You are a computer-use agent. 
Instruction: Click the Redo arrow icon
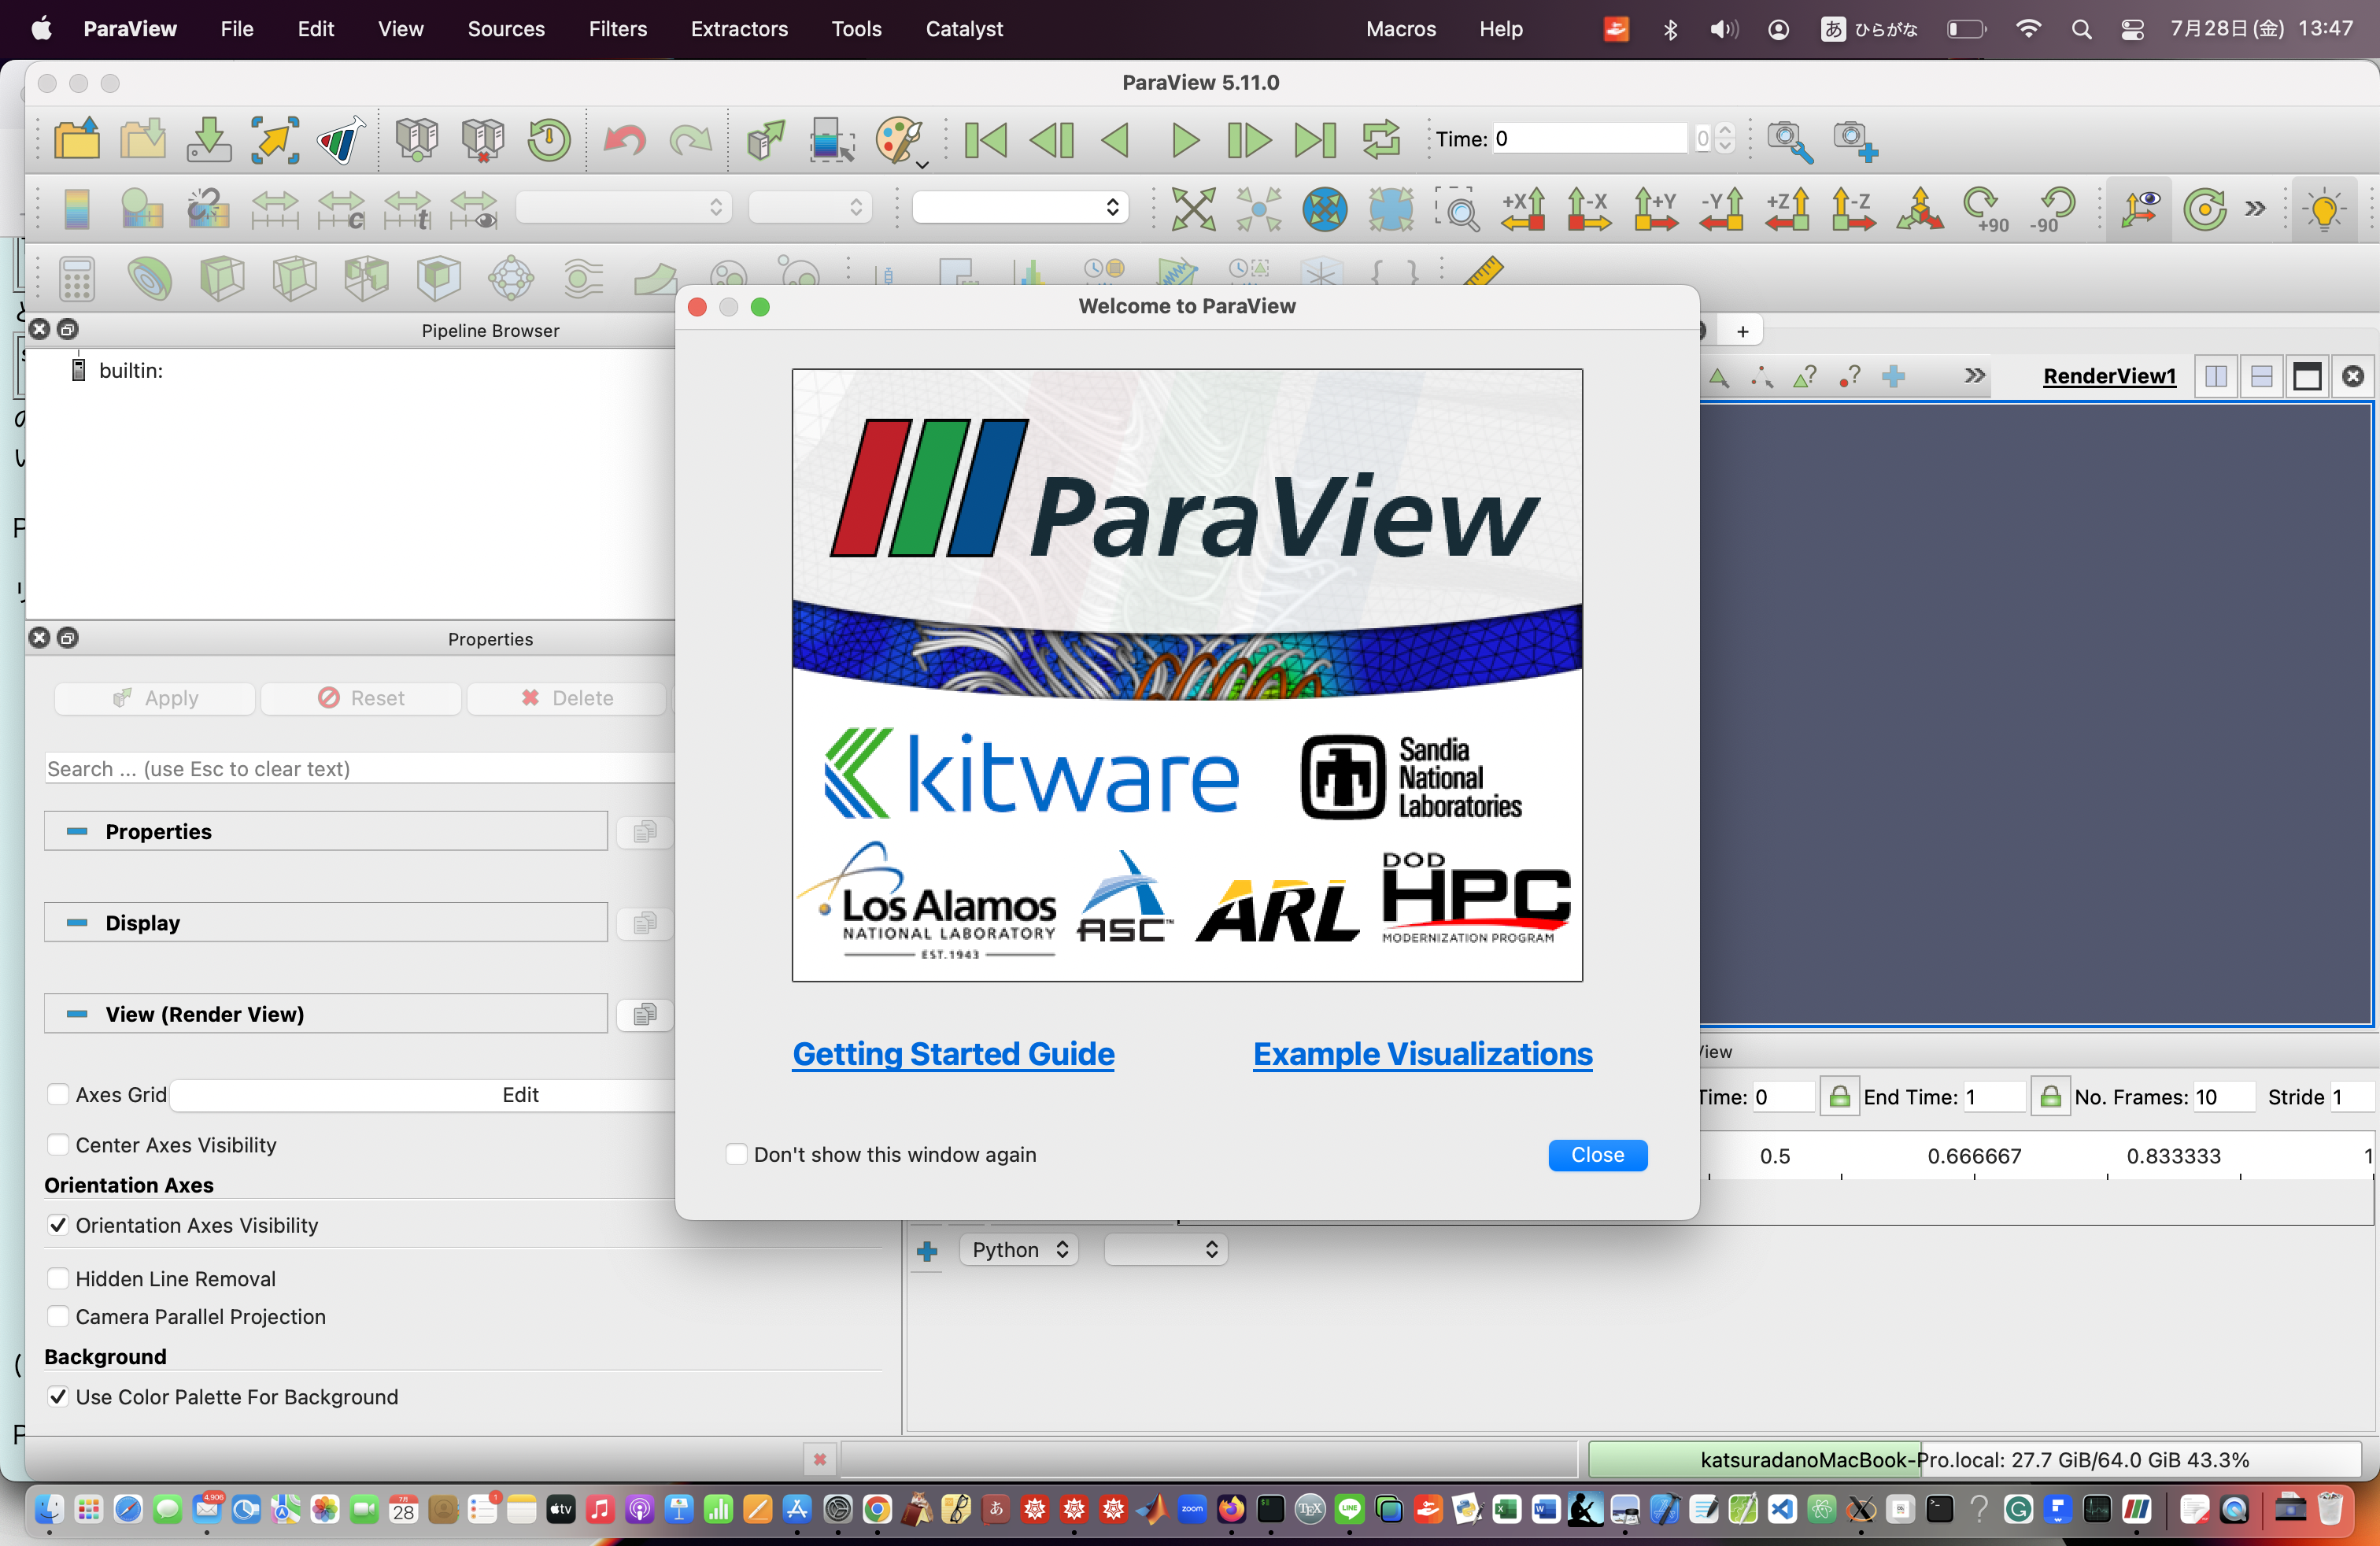coord(690,140)
